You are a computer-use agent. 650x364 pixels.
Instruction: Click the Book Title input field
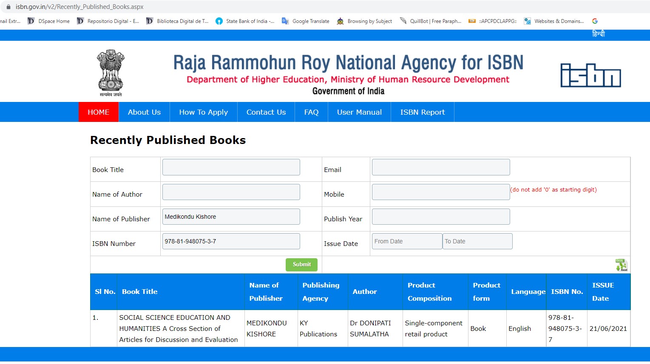[231, 167]
